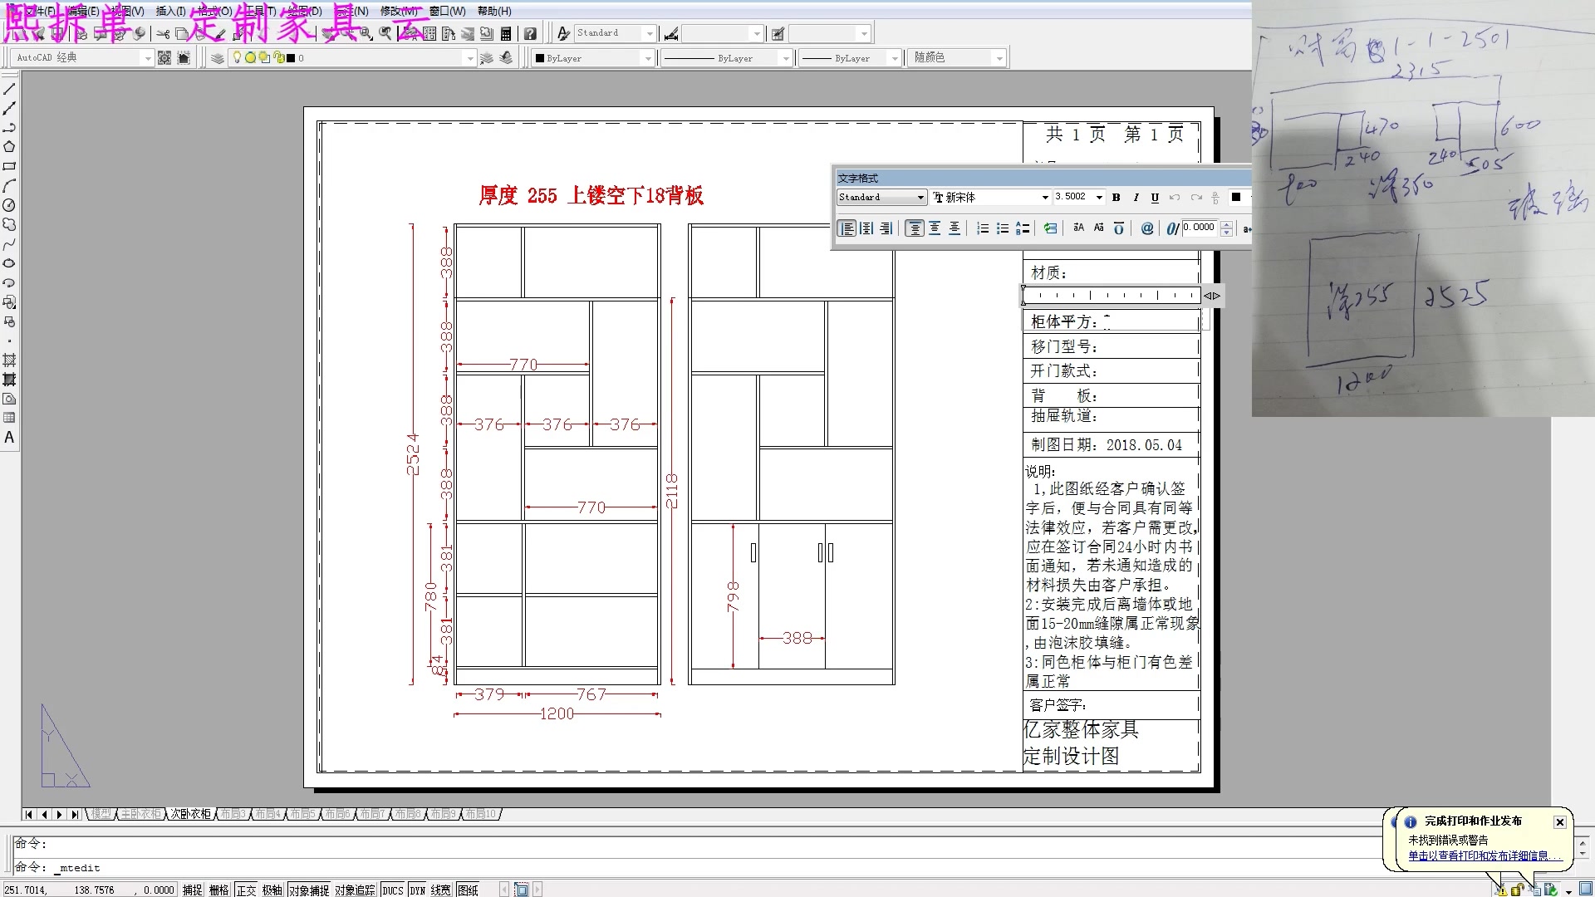Screen dimensions: 1595x897
Task: Pick the text color swatch
Action: click(x=1236, y=197)
